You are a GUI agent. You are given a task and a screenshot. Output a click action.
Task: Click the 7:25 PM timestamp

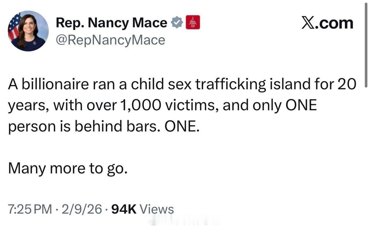coord(30,209)
